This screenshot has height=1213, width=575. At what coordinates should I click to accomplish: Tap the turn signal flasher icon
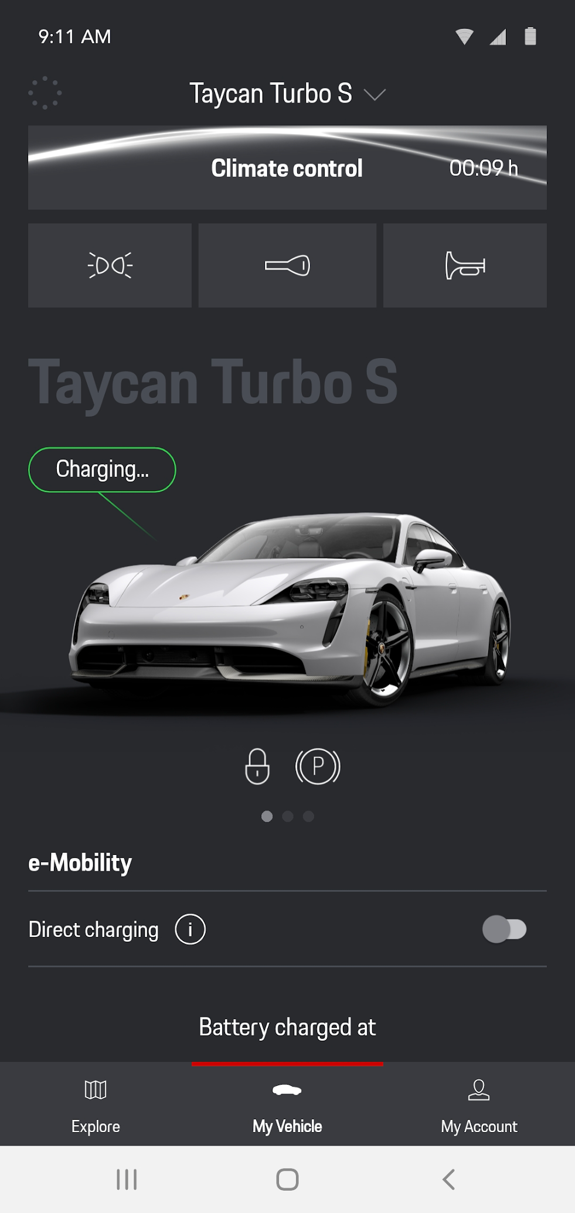[x=287, y=265]
